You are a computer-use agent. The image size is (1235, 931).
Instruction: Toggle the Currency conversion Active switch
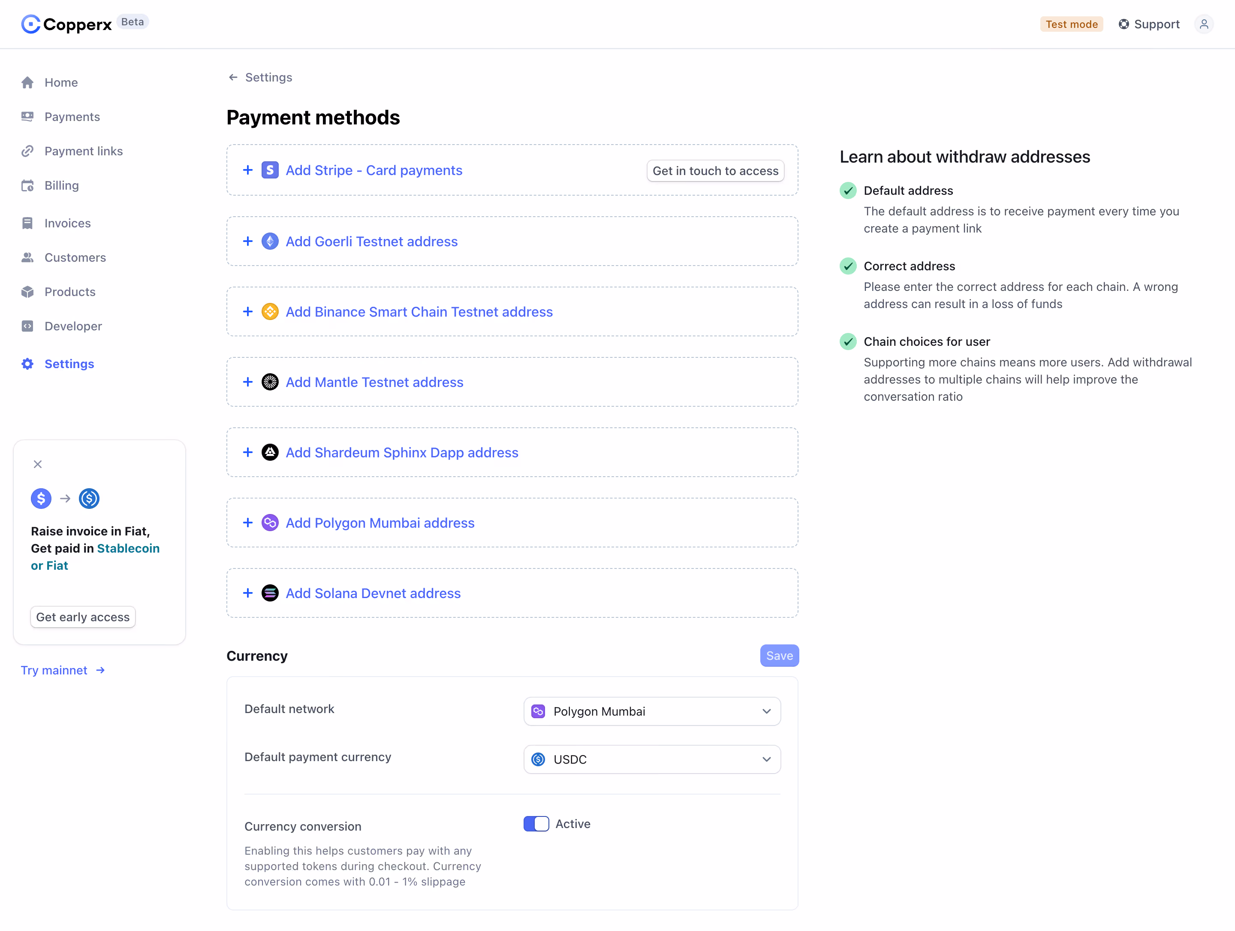[x=536, y=824]
